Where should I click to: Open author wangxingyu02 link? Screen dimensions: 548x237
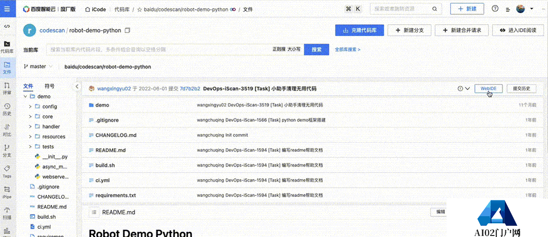point(114,89)
